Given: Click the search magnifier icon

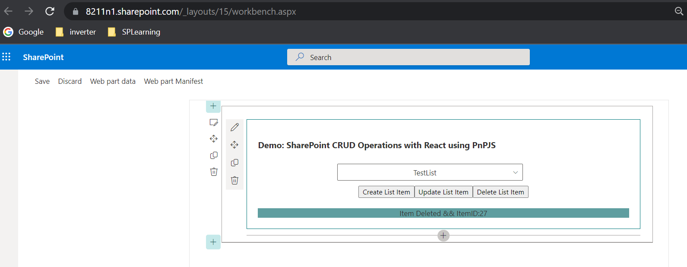Looking at the screenshot, I should click(x=300, y=57).
